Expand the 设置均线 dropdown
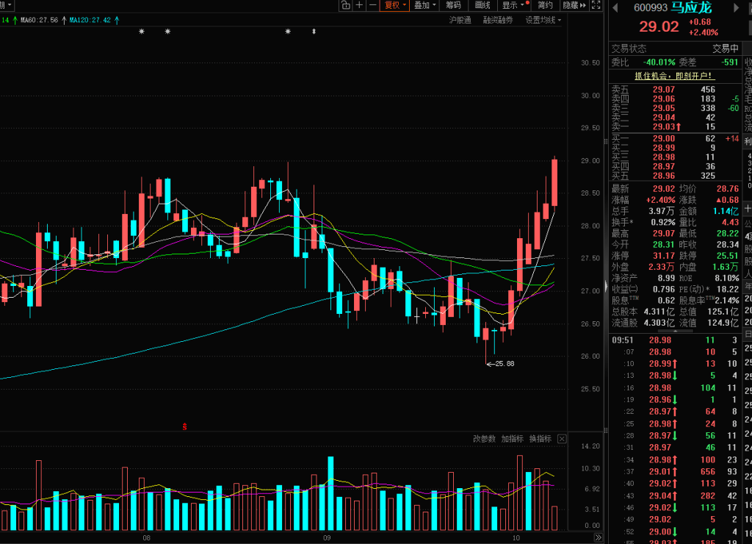752x544 pixels. click(x=543, y=20)
